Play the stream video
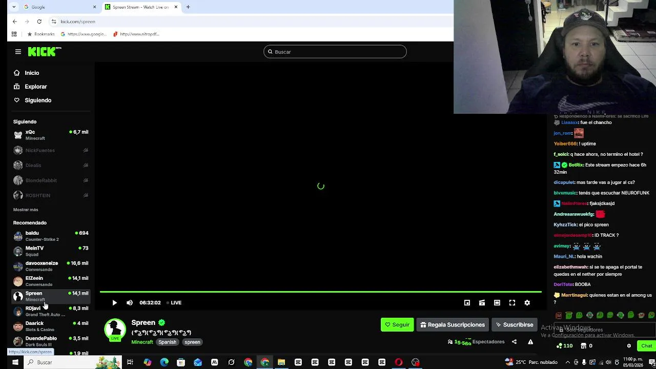Screen dimensions: 656x369 point(114,303)
